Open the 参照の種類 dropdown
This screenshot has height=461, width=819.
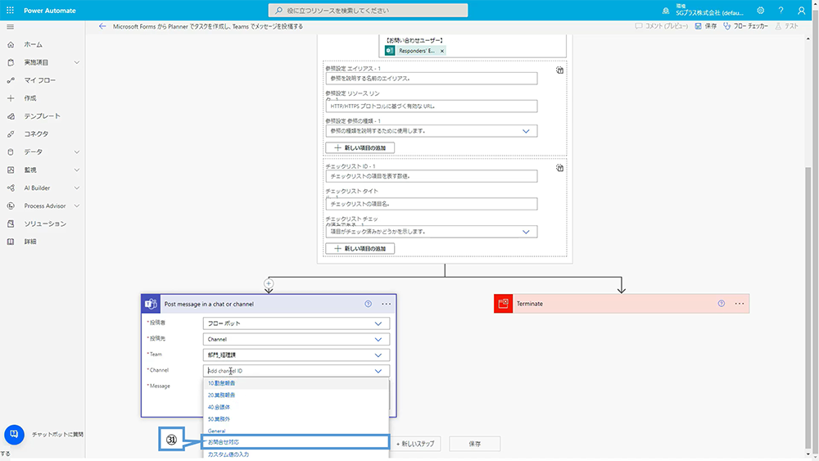(x=432, y=131)
